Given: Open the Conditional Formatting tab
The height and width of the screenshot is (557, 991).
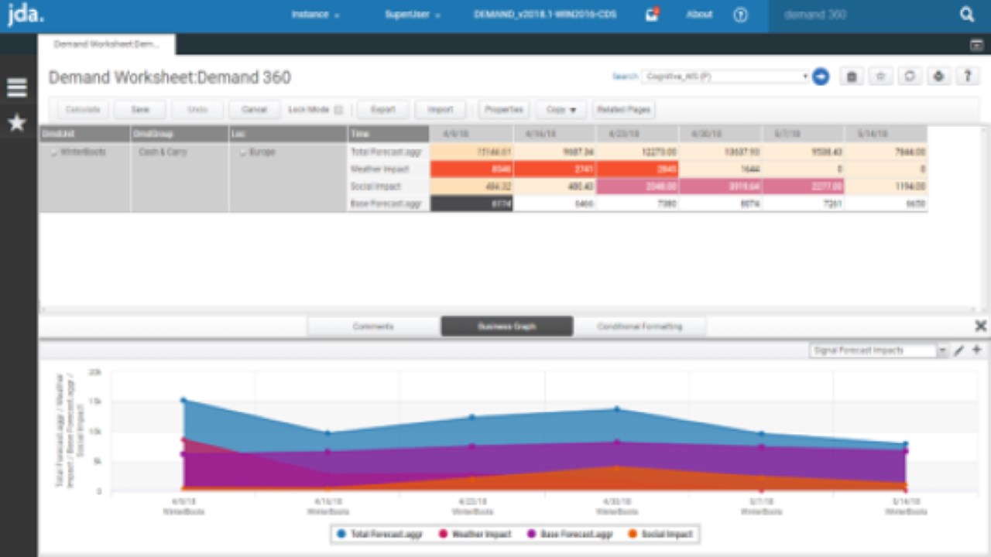Looking at the screenshot, I should point(640,326).
